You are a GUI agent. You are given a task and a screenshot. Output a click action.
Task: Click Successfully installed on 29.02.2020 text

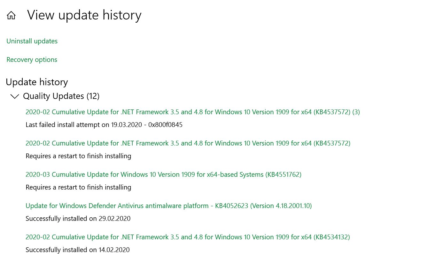[78, 219]
